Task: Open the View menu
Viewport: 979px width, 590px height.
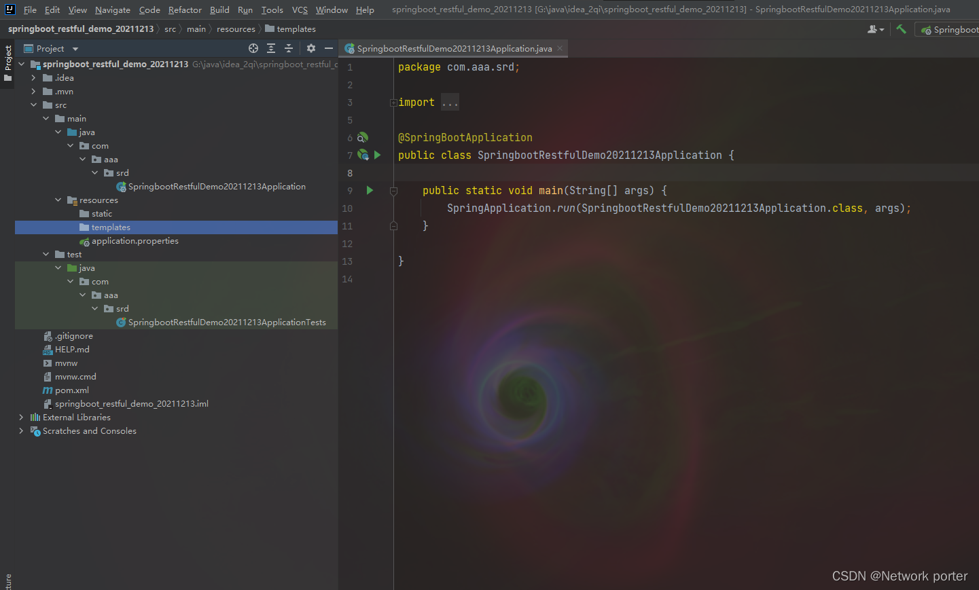Action: click(77, 10)
